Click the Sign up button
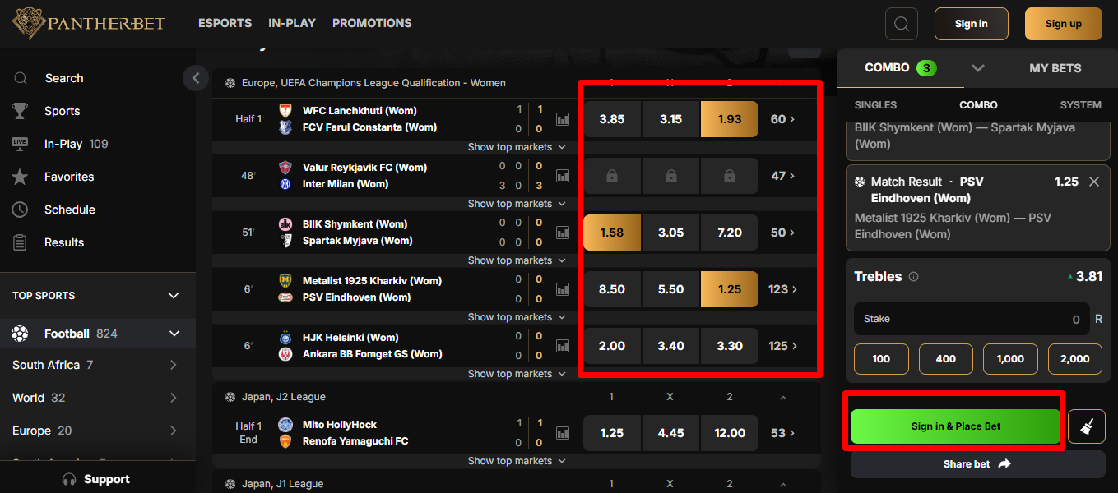 [x=1063, y=24]
